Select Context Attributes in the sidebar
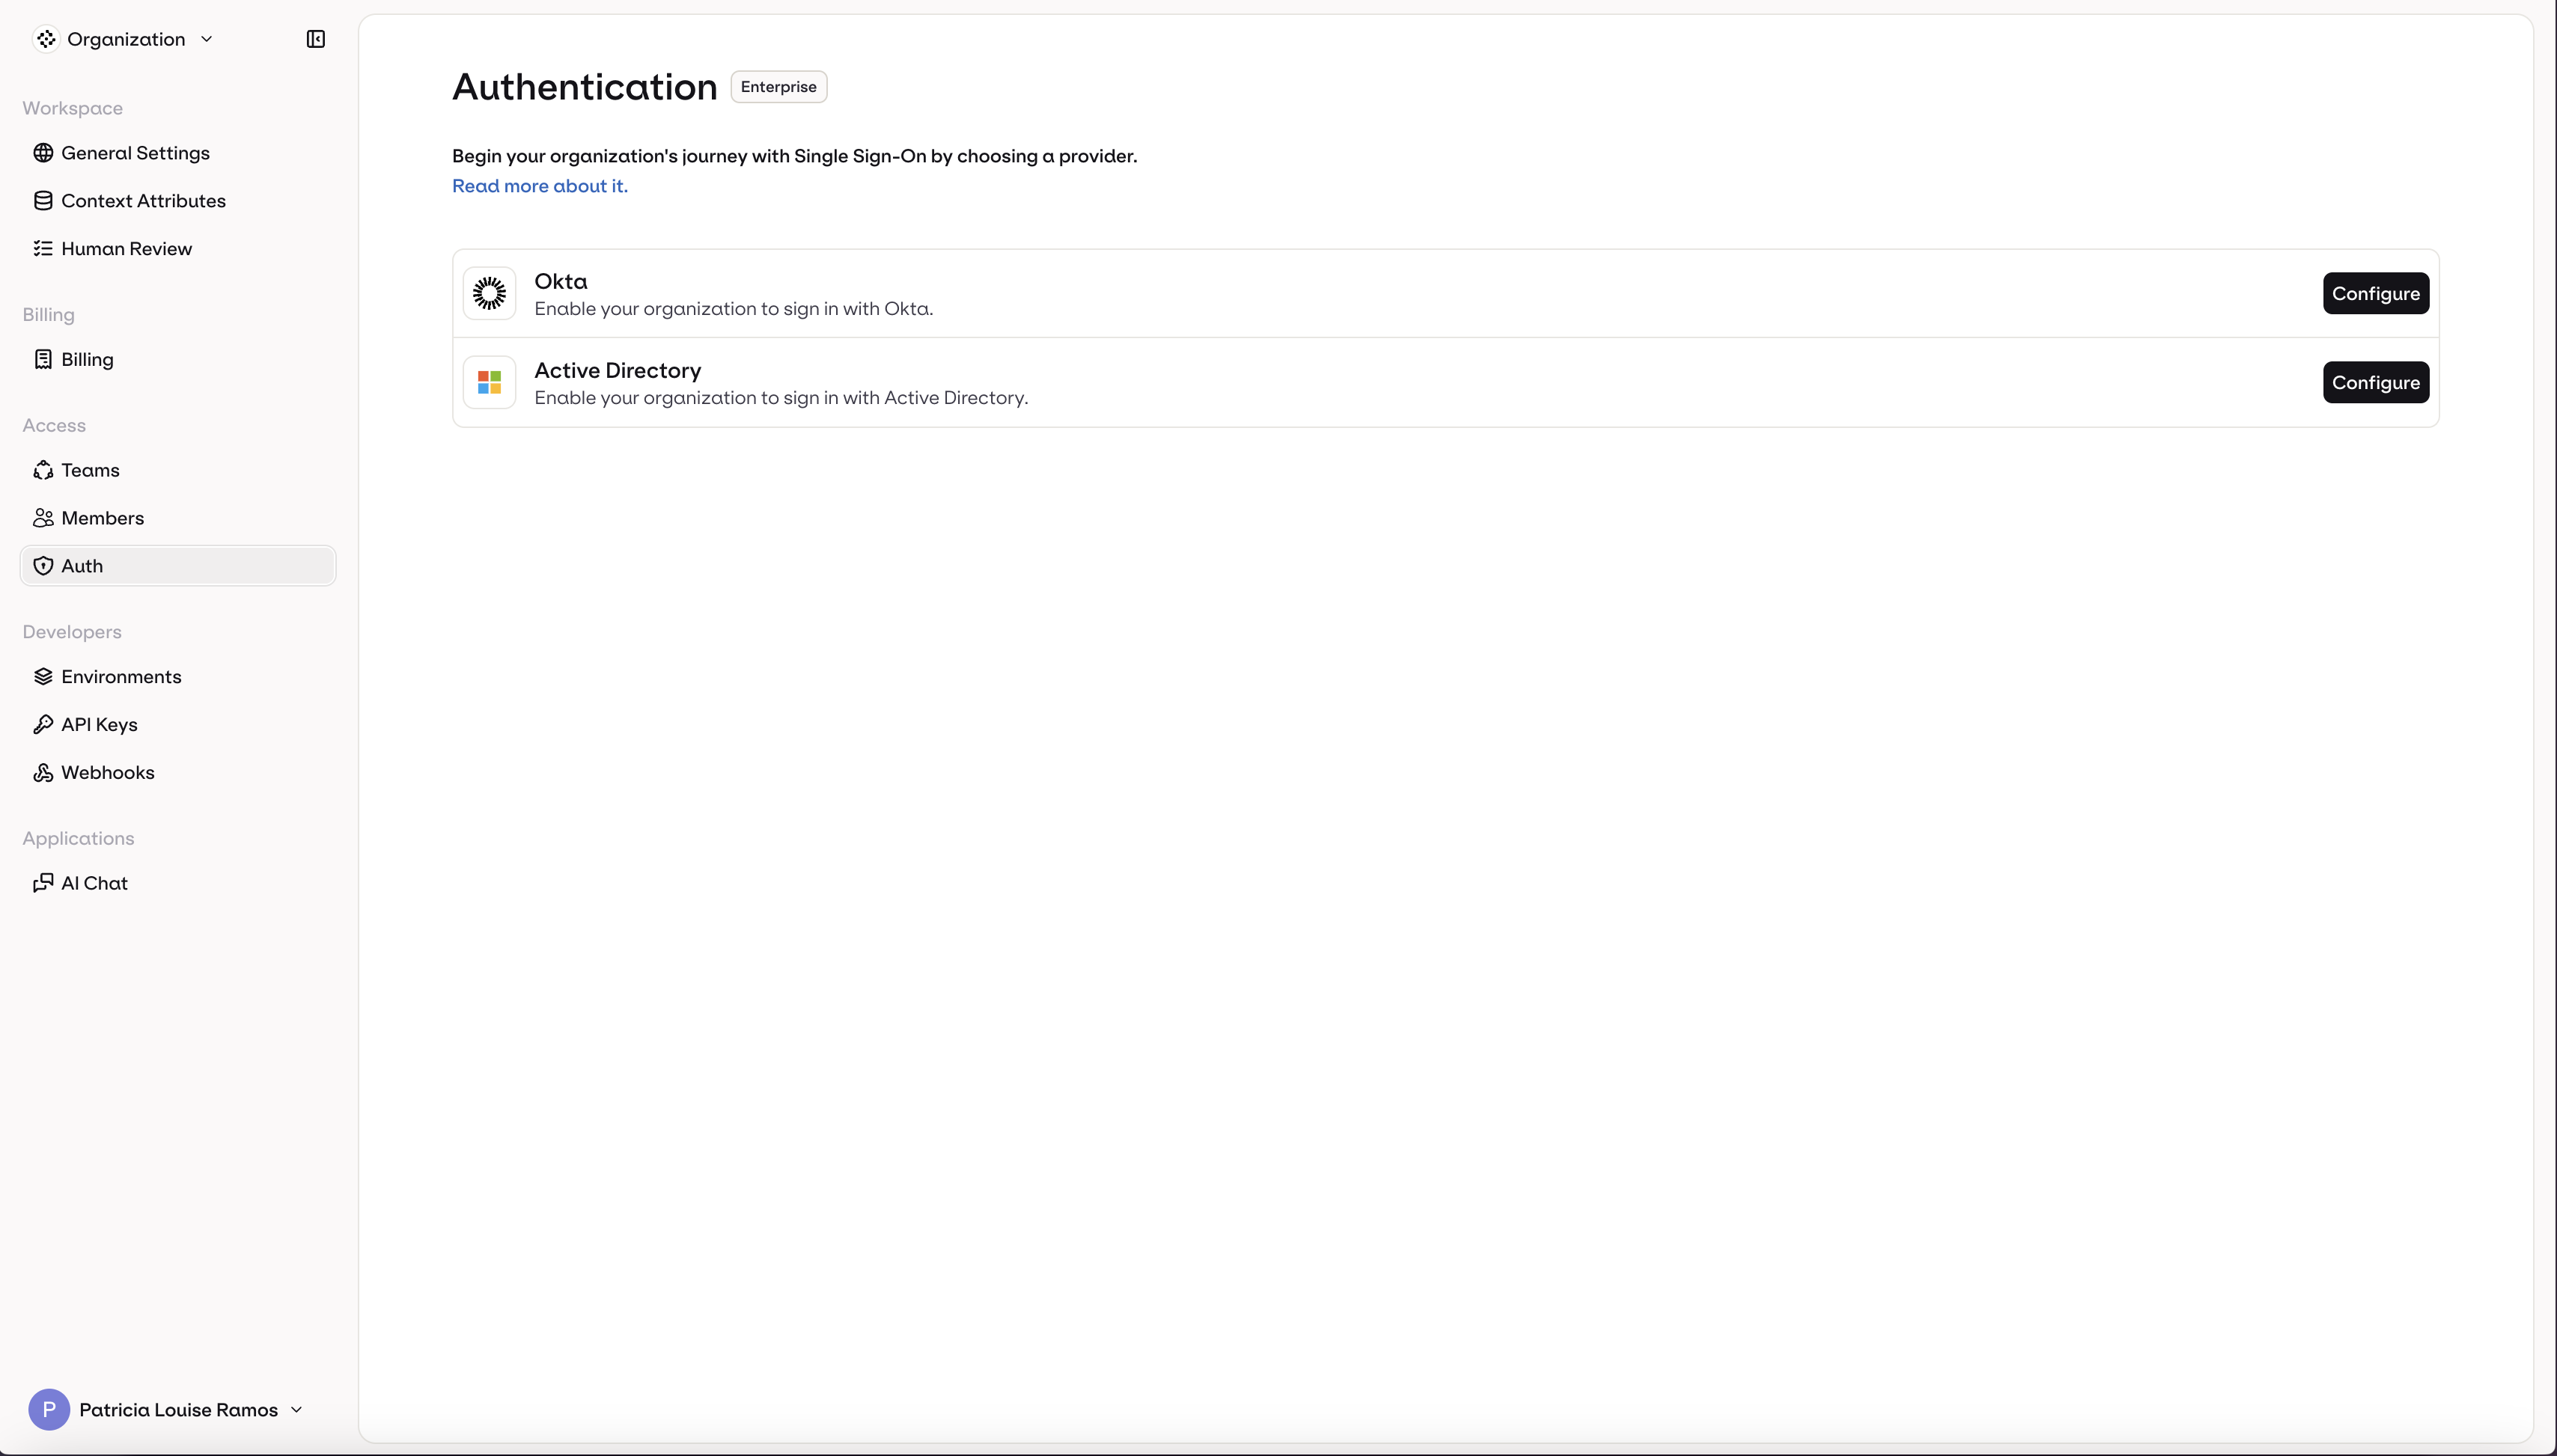The image size is (2557, 1456). (x=143, y=200)
